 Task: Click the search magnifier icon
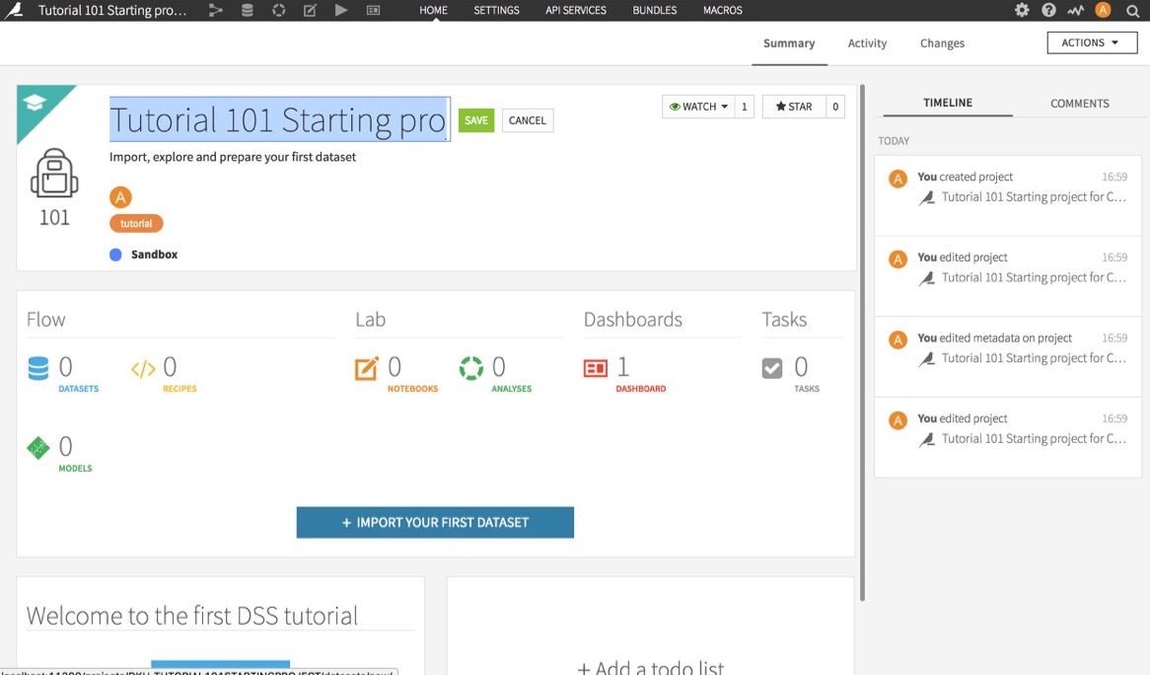click(1132, 10)
